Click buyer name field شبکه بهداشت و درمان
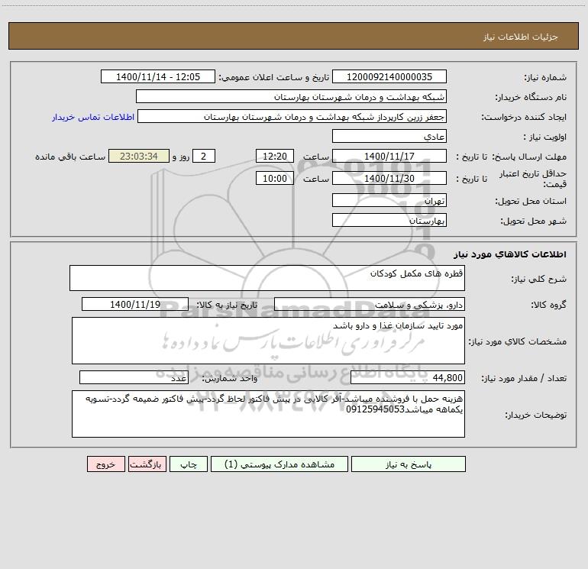The height and width of the screenshot is (569, 588). pyautogui.click(x=291, y=97)
